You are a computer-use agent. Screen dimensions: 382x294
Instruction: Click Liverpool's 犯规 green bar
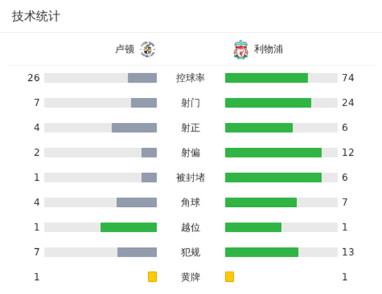[x=262, y=252]
